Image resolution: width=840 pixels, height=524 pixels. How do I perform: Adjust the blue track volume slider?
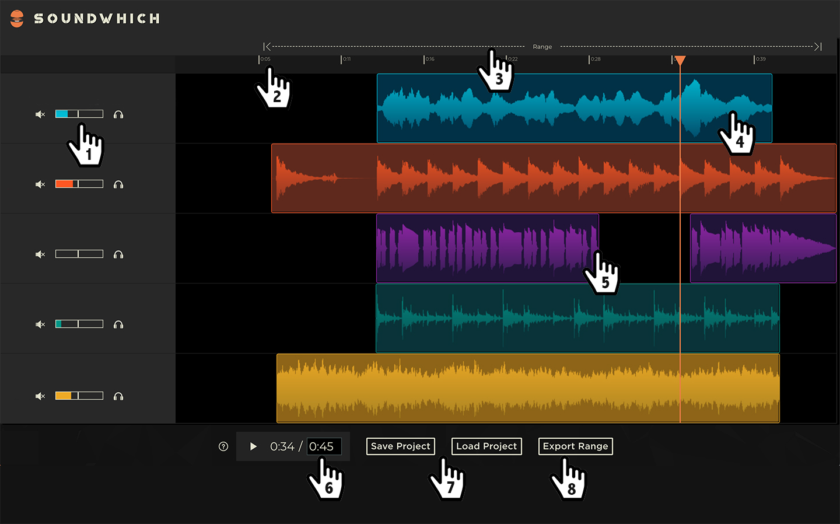pos(79,114)
